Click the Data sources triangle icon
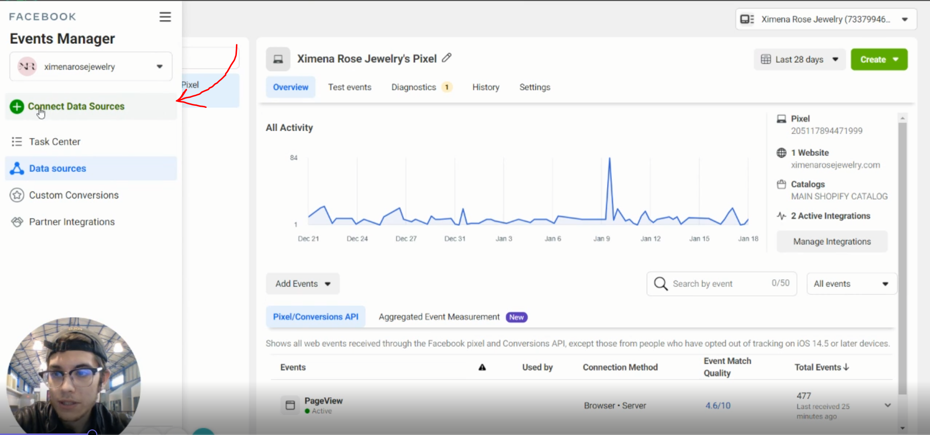This screenshot has width=930, height=435. (x=17, y=168)
